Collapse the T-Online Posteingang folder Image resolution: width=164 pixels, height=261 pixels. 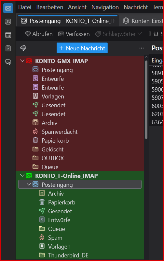click(29, 184)
